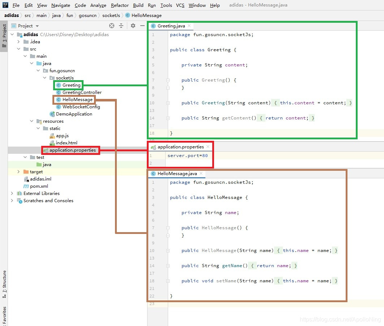This screenshot has height=326, width=384.
Task: Hide the Project panel with minus icon
Action: pos(142,26)
